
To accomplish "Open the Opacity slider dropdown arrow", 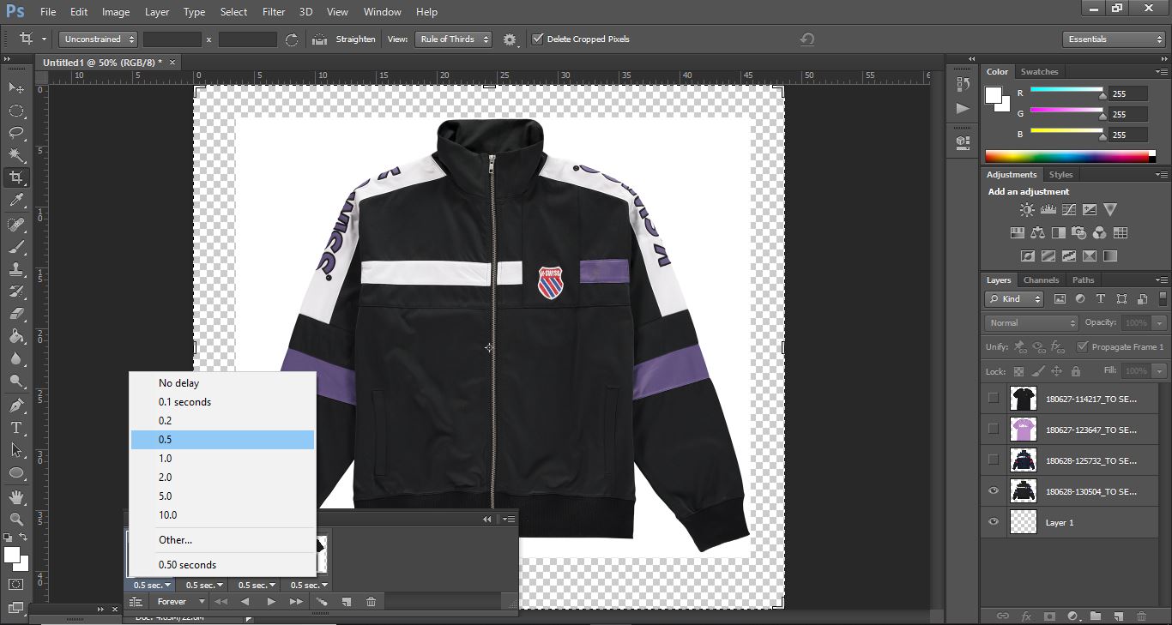I will point(1160,323).
